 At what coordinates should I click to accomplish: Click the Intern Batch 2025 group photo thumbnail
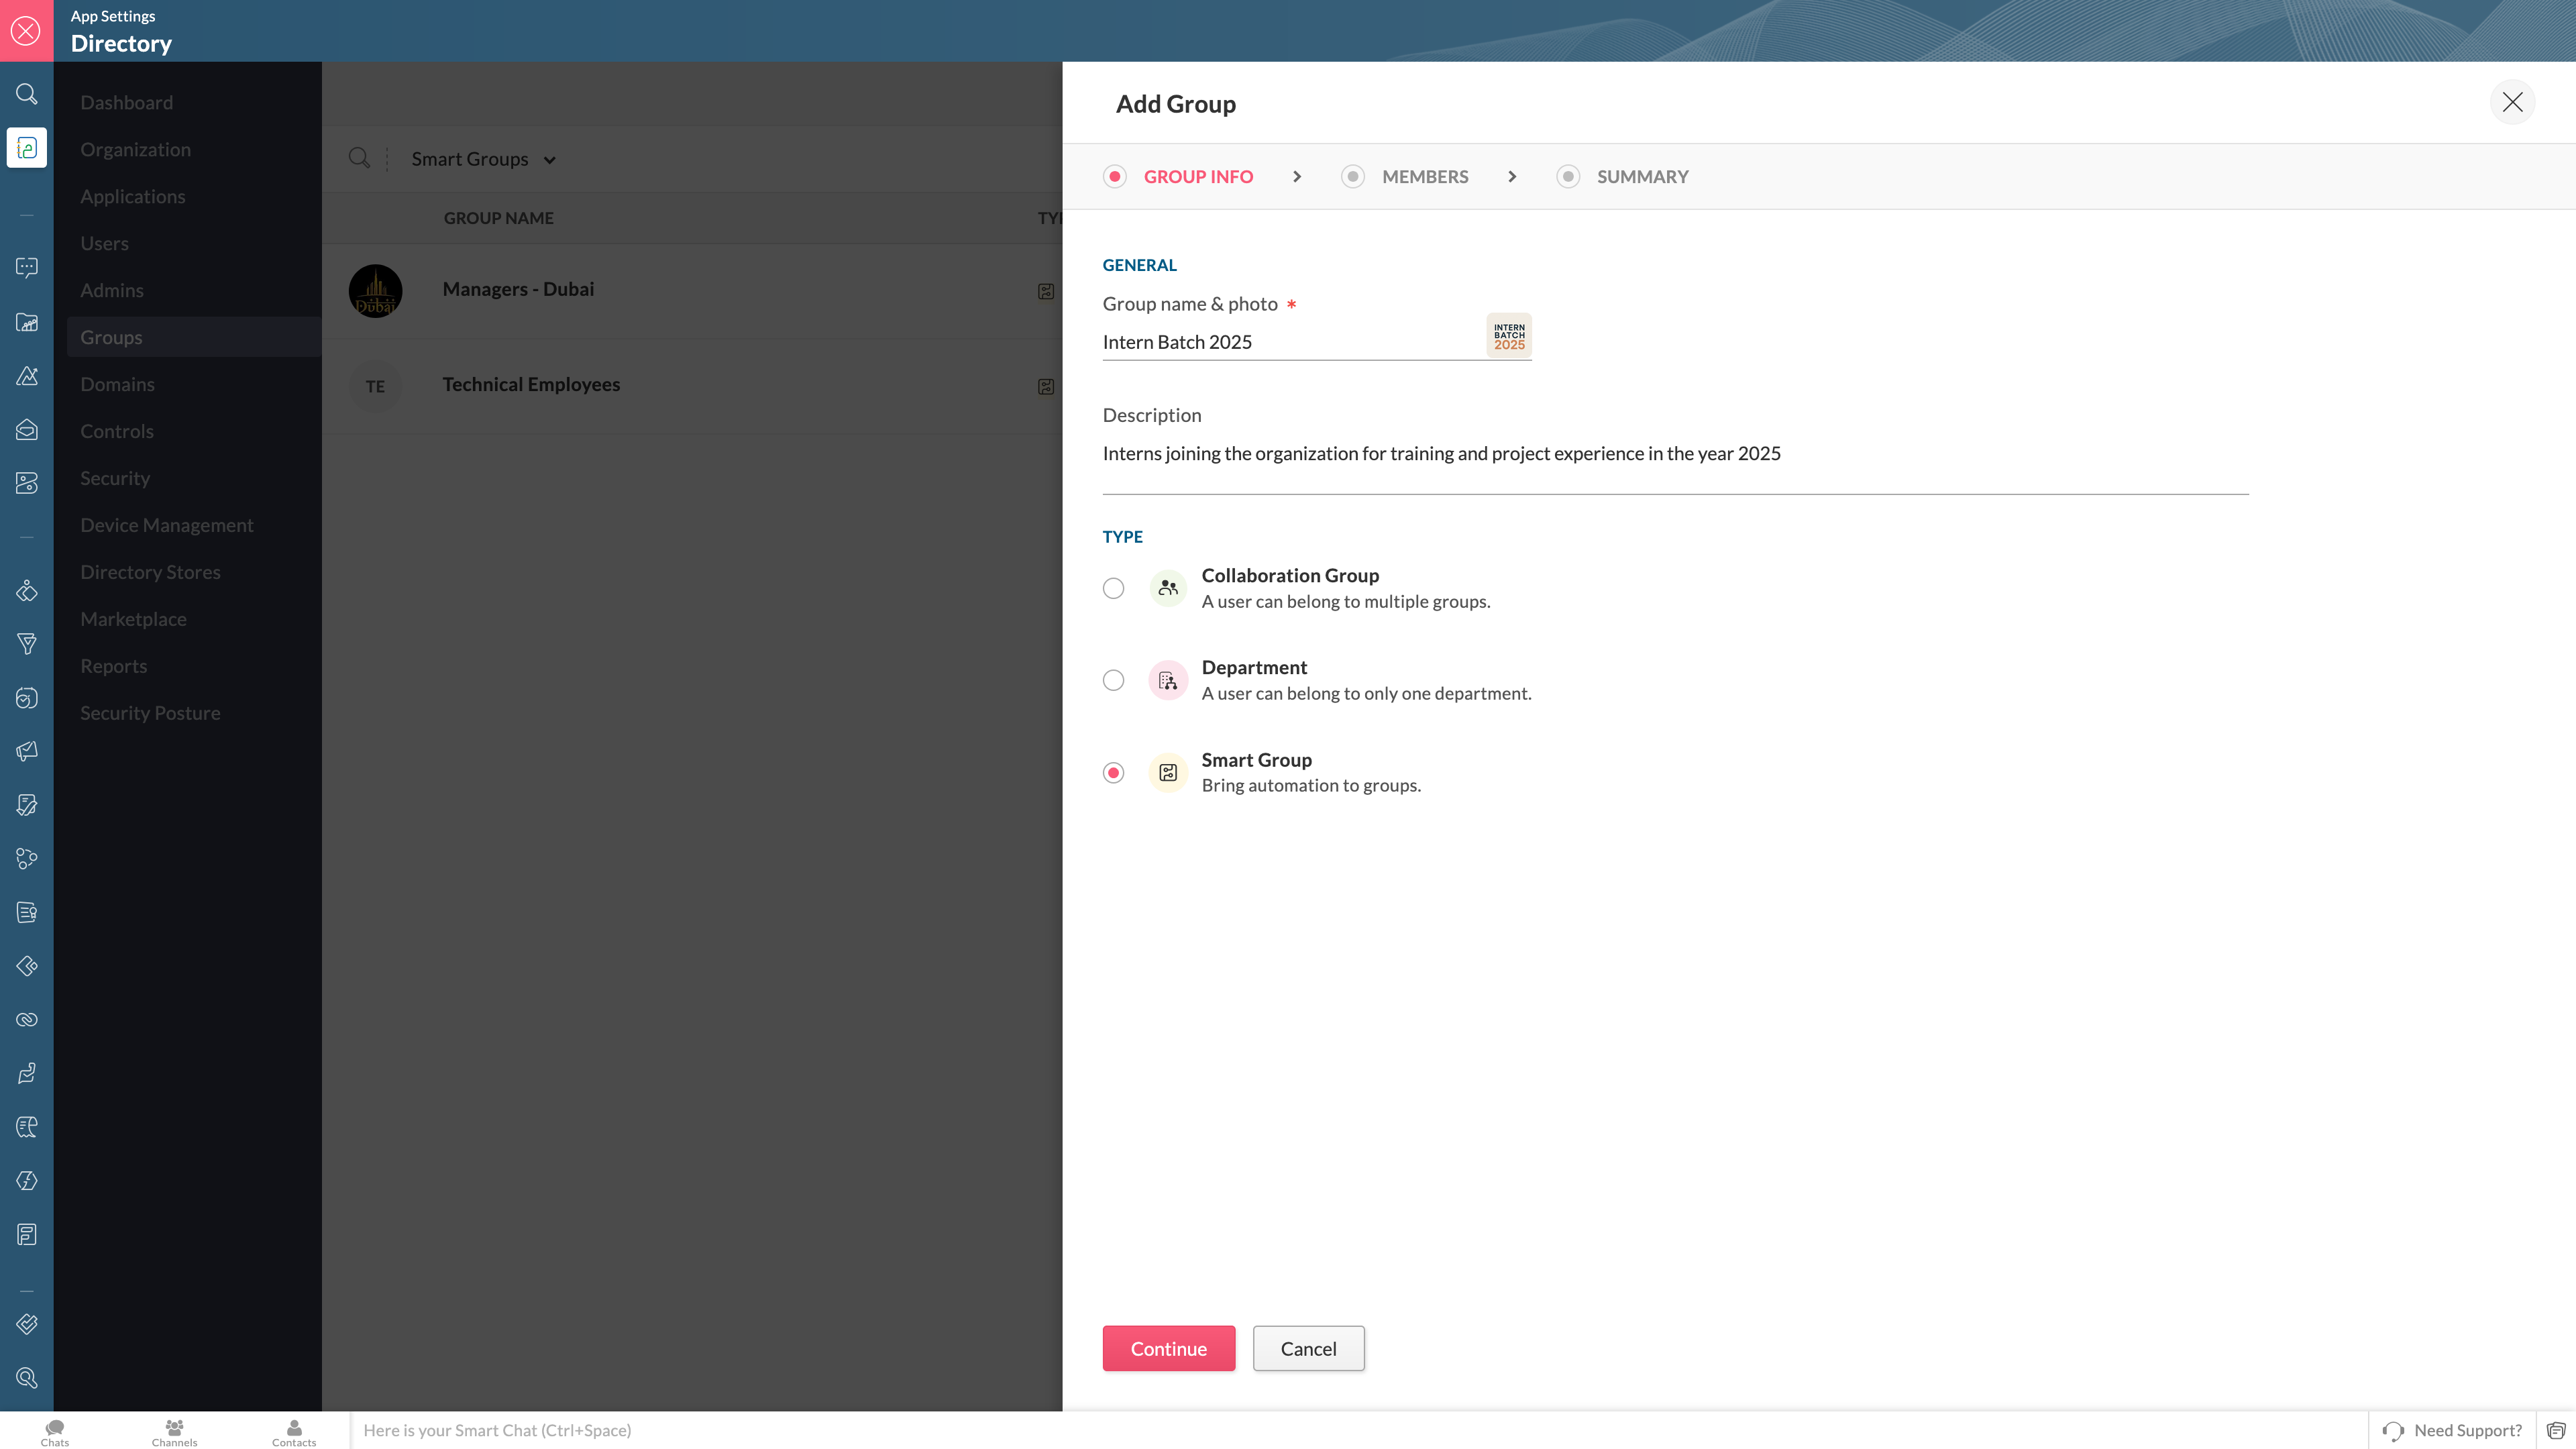(1508, 336)
